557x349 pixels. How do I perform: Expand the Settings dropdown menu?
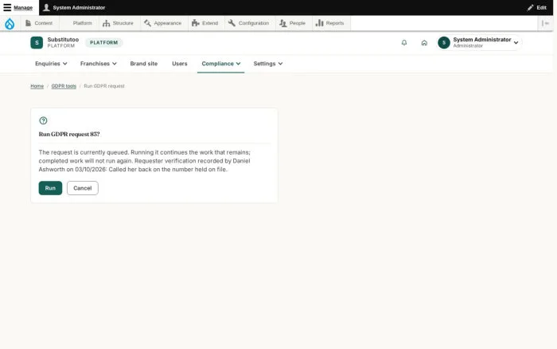(268, 64)
